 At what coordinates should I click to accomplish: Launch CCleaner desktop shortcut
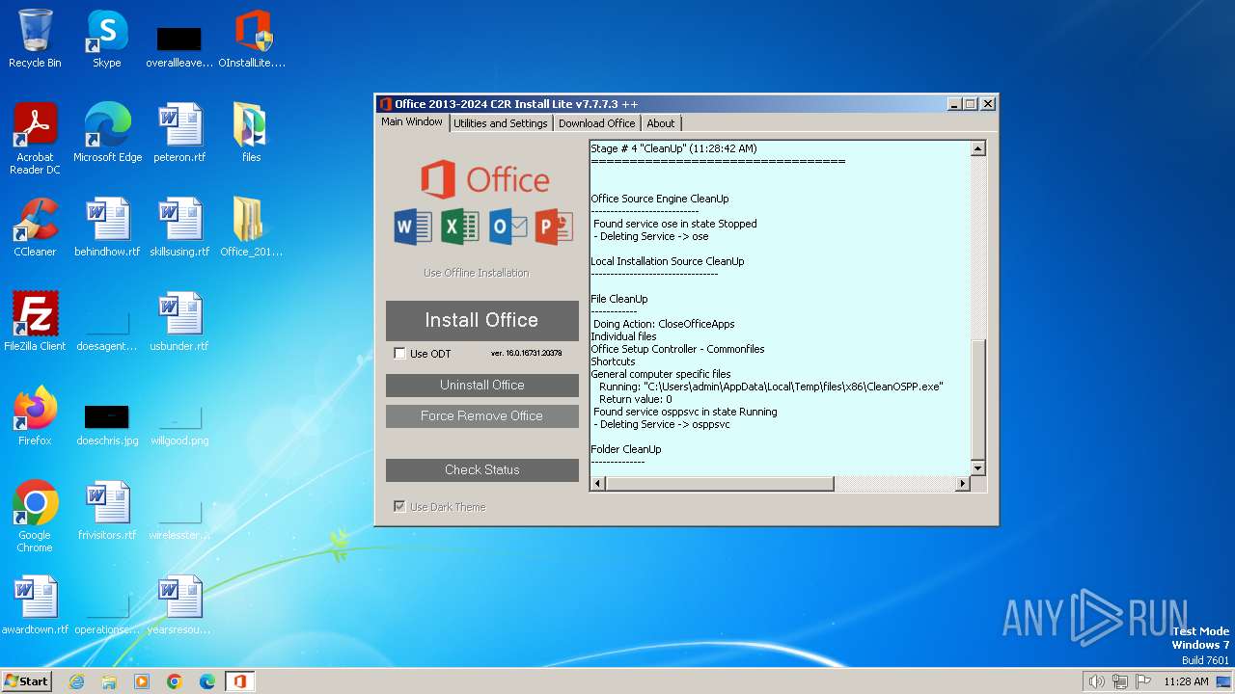(35, 227)
